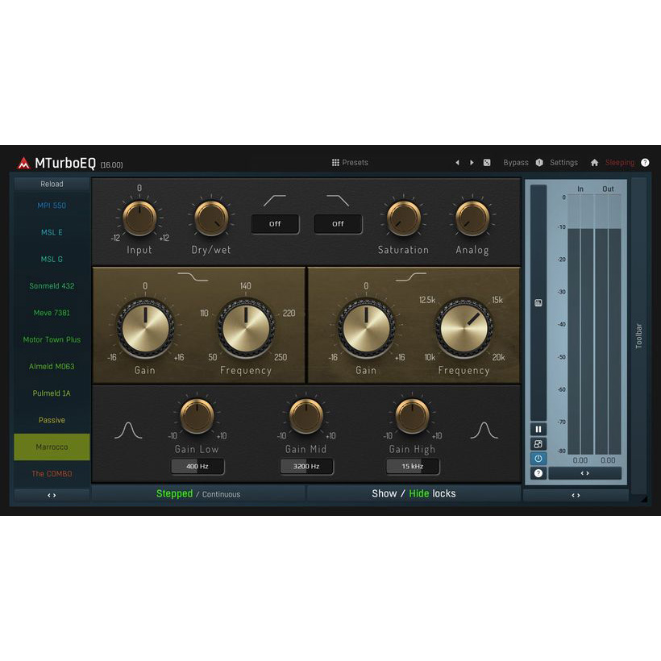Select the Sonmeld 432 equalizer
Screen dimensions: 661x661
(x=52, y=286)
